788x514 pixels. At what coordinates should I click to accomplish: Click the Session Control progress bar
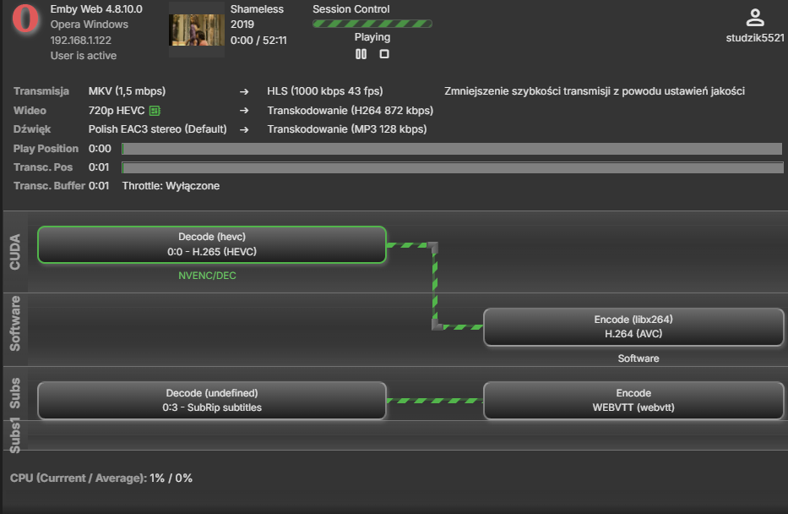pyautogui.click(x=372, y=24)
